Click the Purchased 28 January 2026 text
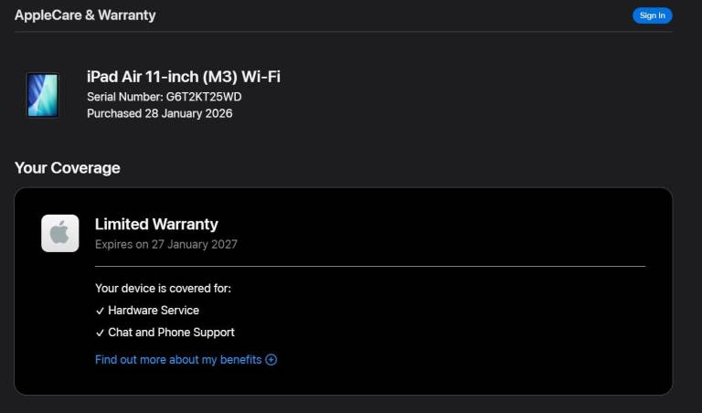 tap(159, 113)
